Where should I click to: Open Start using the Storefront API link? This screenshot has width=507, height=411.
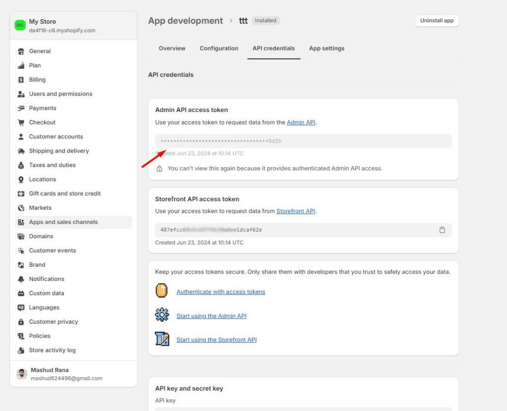[217, 340]
